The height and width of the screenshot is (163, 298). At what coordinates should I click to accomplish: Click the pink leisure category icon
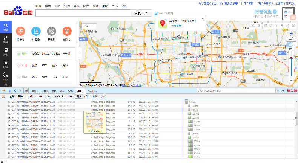click(18, 66)
